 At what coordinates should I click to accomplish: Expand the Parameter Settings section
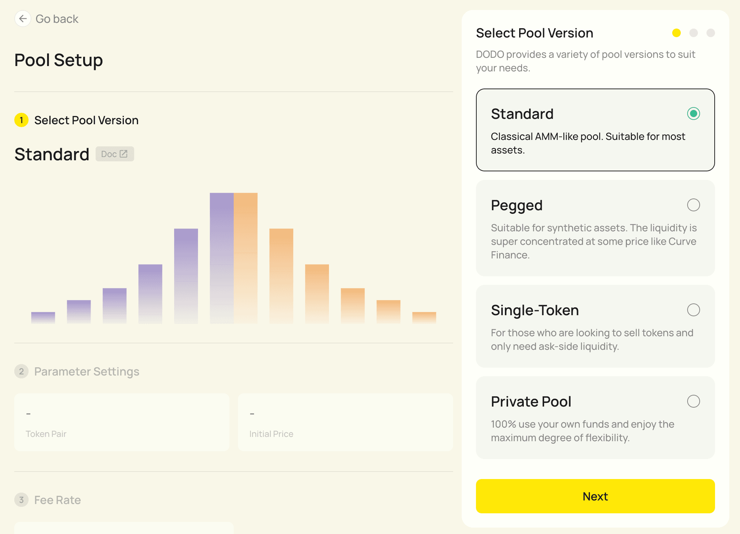(x=87, y=371)
